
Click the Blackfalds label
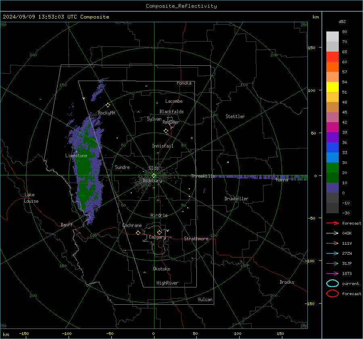(x=171, y=112)
